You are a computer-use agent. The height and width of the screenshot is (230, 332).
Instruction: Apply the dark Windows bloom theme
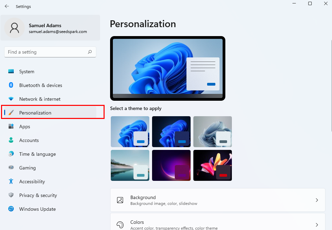(171, 132)
